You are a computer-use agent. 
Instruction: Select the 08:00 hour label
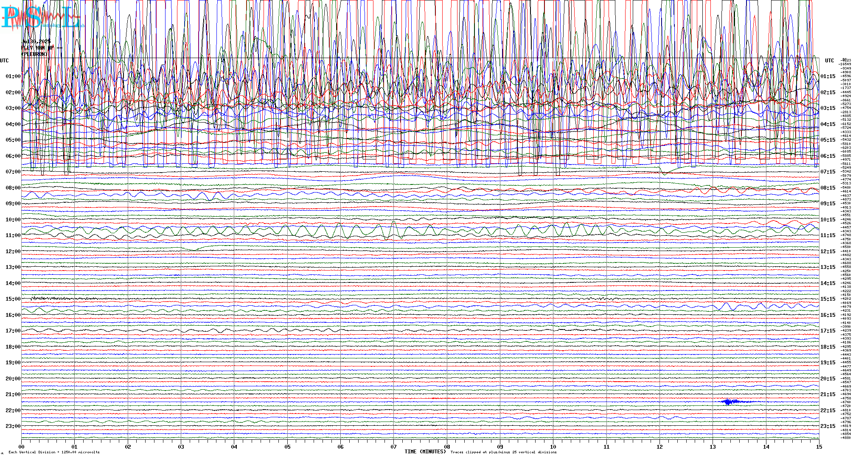13,188
